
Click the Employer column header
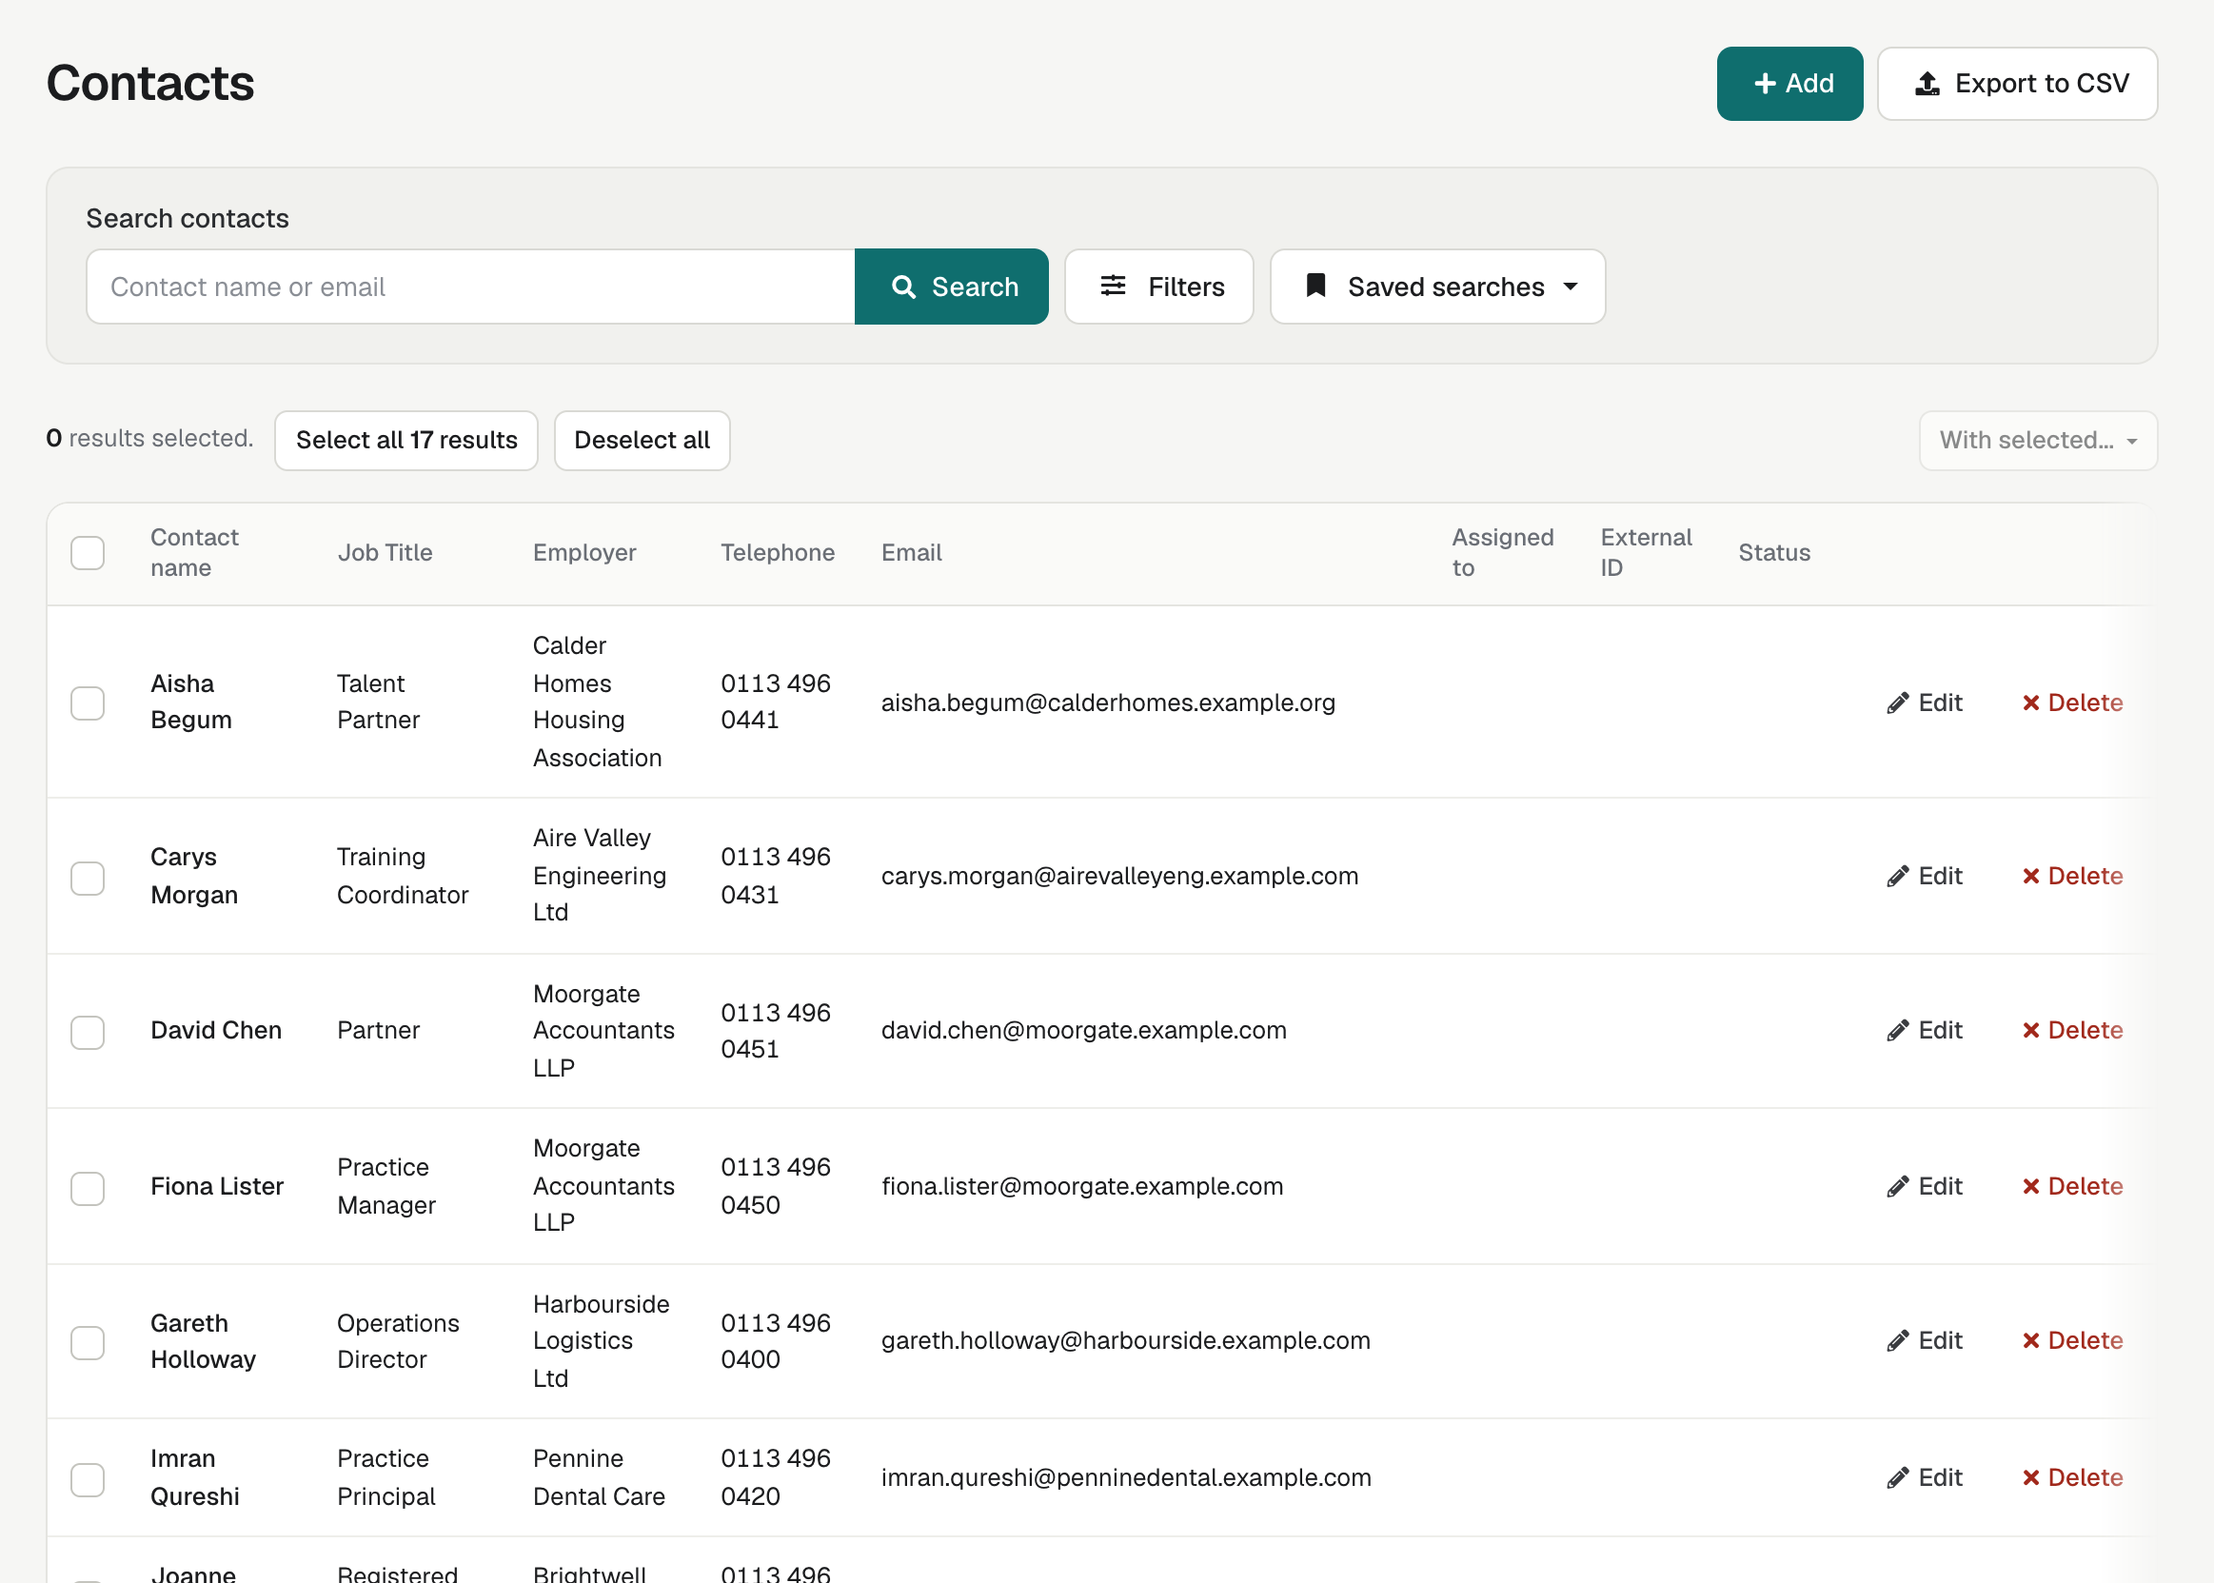tap(584, 553)
